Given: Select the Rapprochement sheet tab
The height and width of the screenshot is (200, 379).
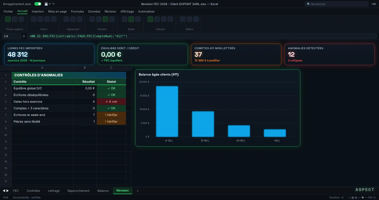Looking at the screenshot, I should [x=79, y=191].
